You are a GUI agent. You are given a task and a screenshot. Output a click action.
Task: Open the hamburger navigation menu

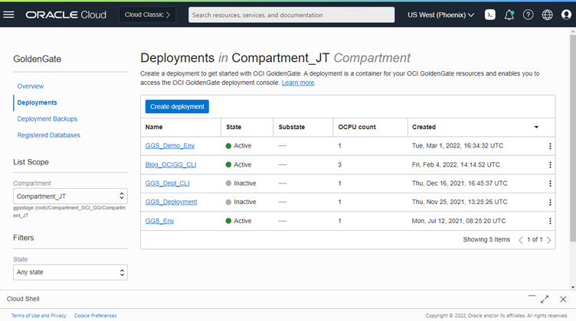click(8, 15)
